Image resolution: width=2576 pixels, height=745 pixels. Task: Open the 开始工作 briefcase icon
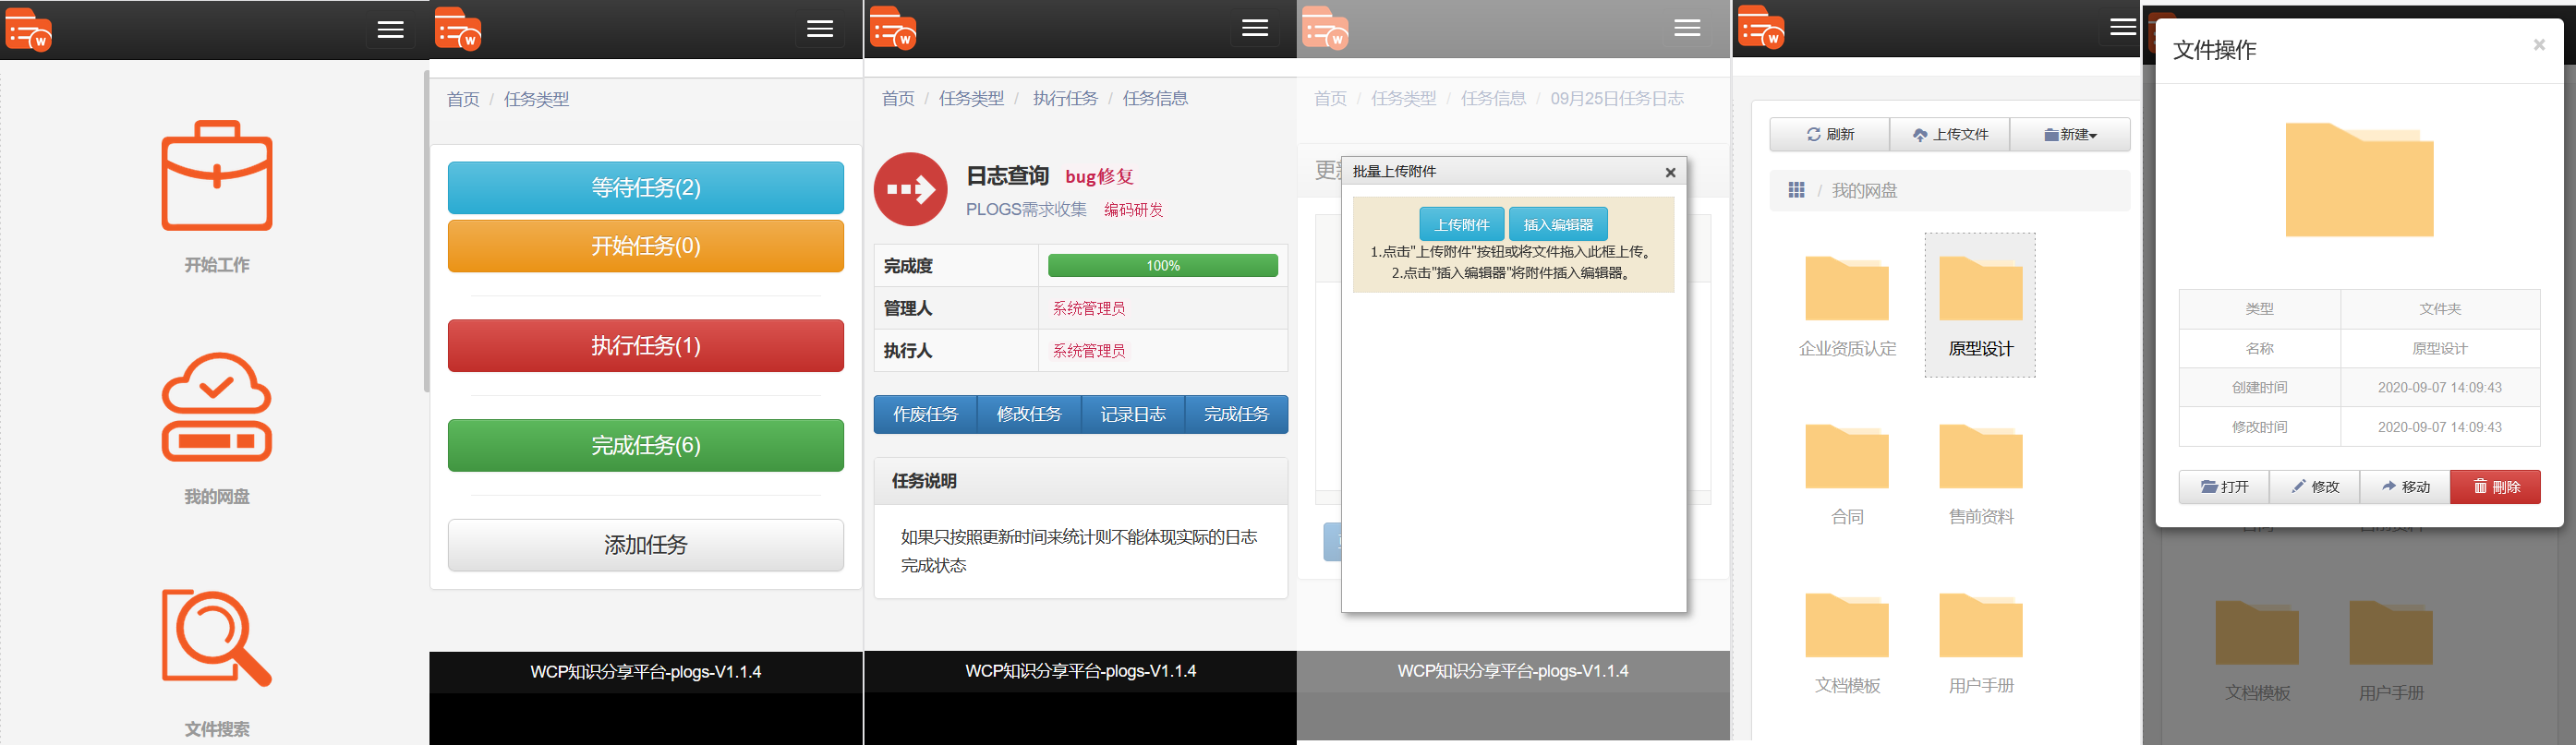(217, 175)
